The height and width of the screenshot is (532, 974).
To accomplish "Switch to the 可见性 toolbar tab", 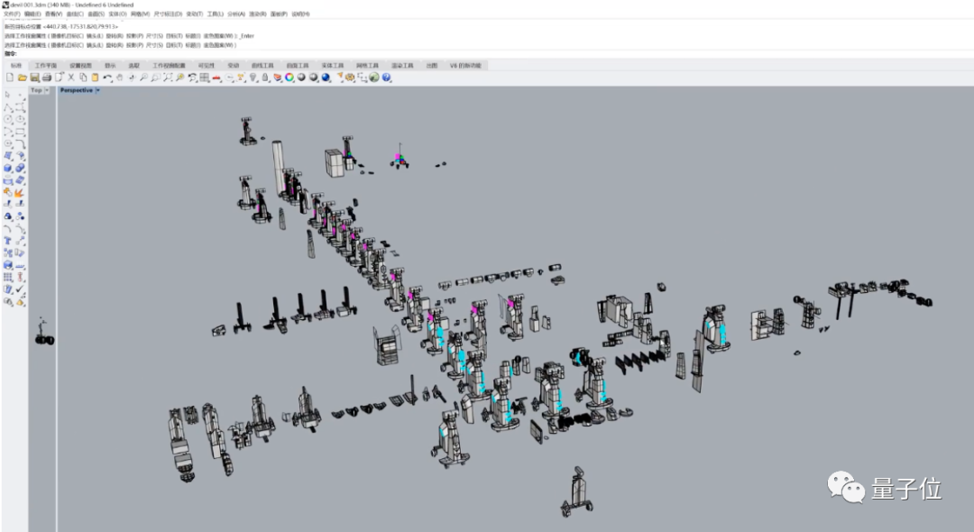I will [x=206, y=65].
